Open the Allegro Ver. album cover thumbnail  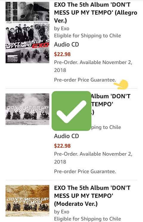[27, 33]
